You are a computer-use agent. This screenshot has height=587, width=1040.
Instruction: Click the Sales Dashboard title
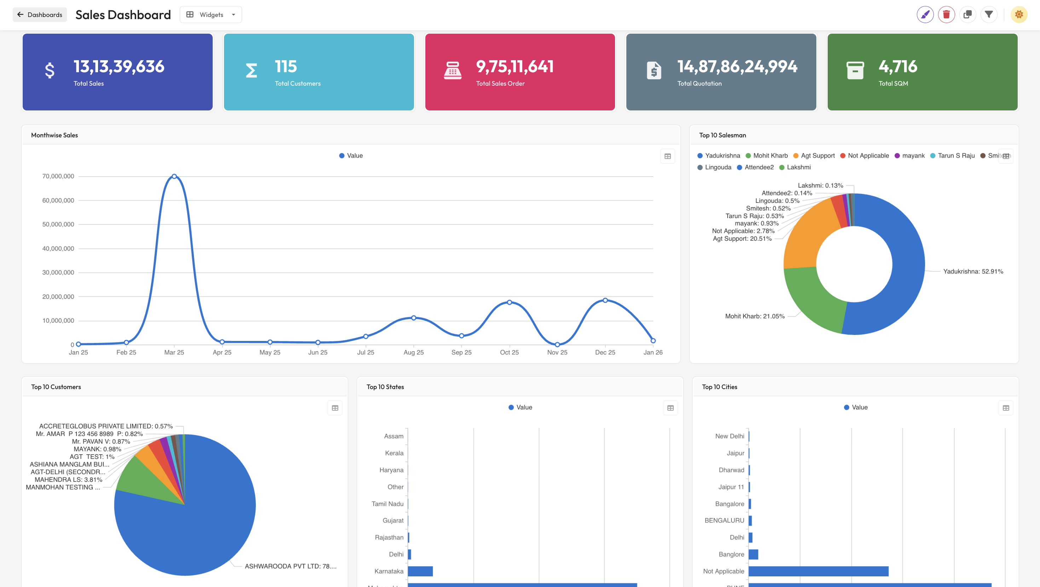pyautogui.click(x=123, y=15)
